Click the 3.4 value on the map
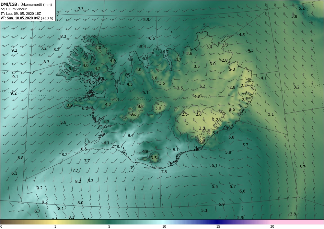This screenshot has width=324, height=229. (x=209, y=47)
